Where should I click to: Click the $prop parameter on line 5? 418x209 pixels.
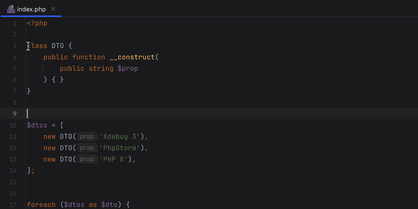(128, 69)
